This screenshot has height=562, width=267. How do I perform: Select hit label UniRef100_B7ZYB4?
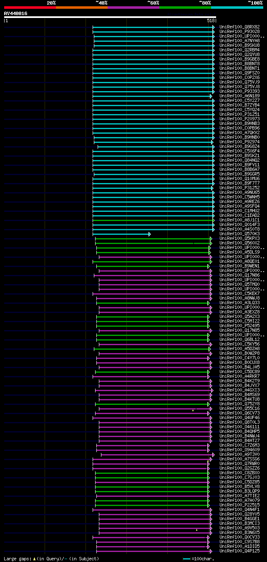click(239, 105)
